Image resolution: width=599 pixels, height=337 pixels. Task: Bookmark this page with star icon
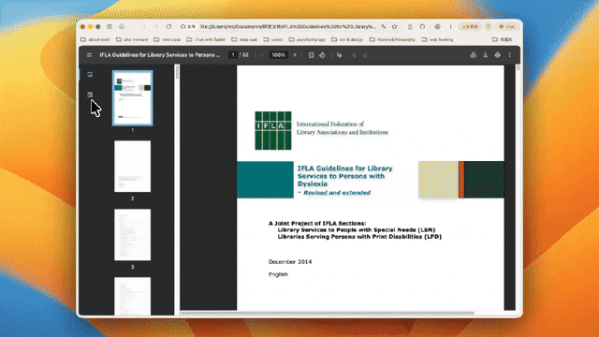395,27
